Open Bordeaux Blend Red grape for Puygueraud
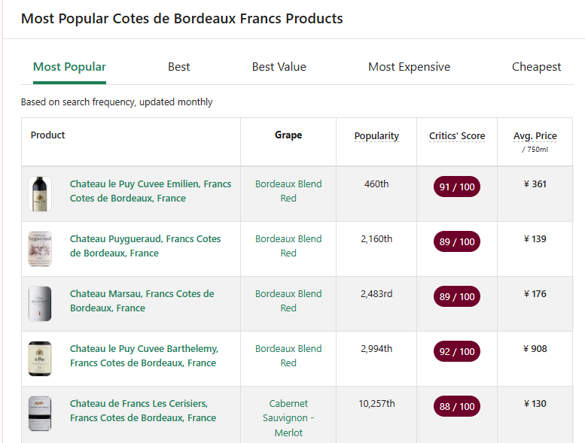Viewport: 585px width, 443px height. coord(288,246)
